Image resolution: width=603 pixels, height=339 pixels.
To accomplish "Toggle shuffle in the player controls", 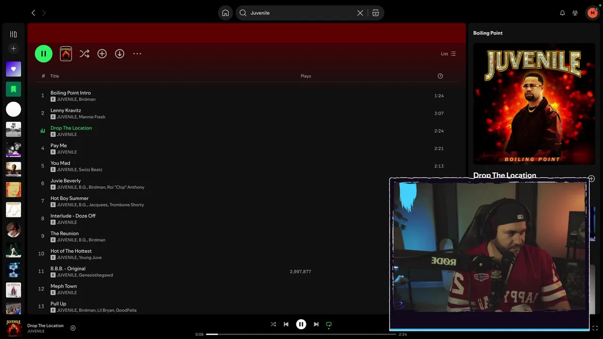I will [273, 324].
